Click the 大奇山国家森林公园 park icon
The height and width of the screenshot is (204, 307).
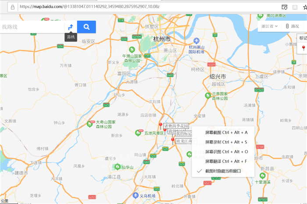tap(90, 124)
